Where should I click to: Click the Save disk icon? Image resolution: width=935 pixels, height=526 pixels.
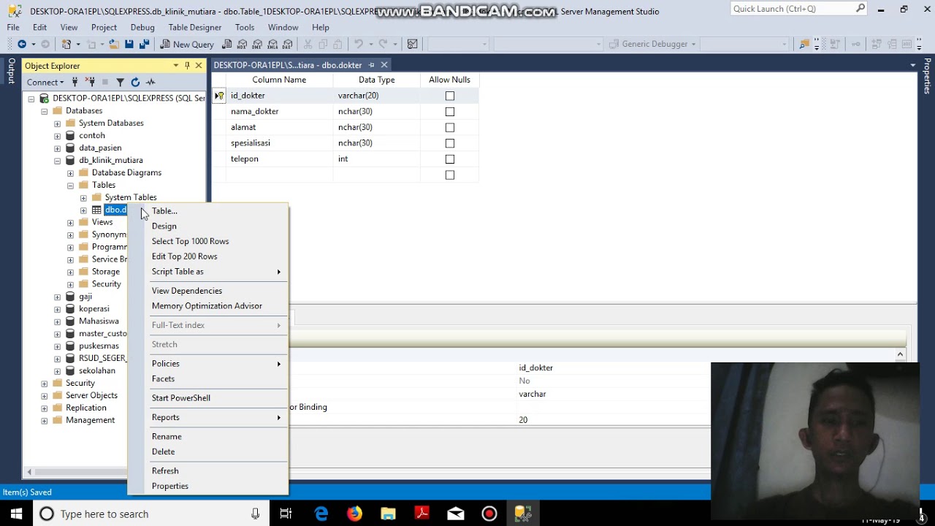[x=129, y=44]
